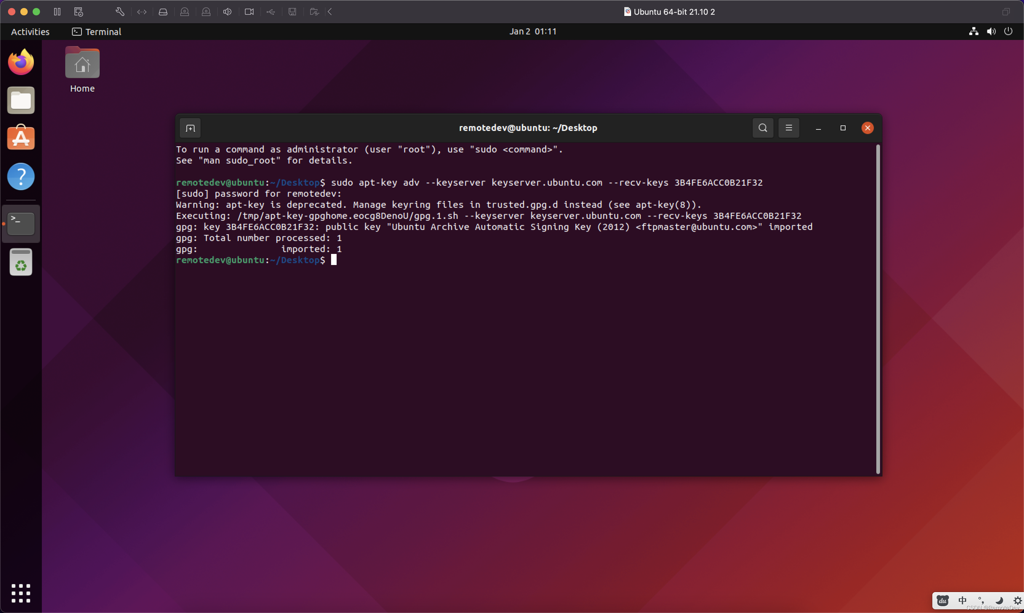Click the volume speaker icon in top bar

[x=991, y=31]
